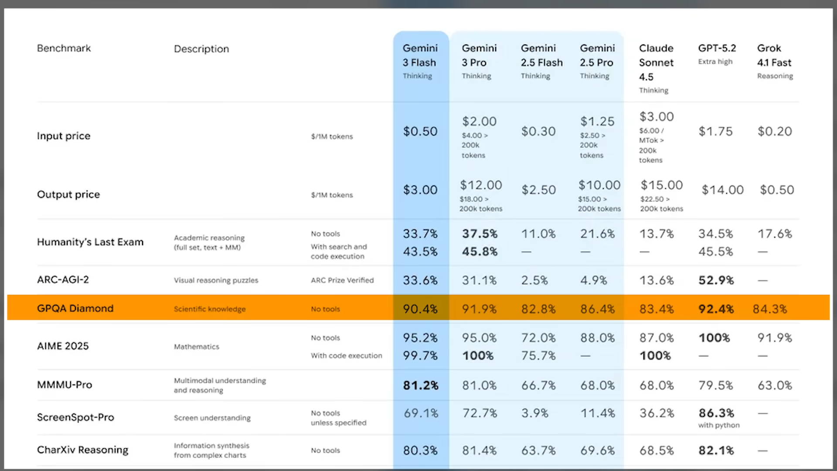Click the AIME 2025 benchmark label
This screenshot has width=837, height=471.
[x=63, y=346]
